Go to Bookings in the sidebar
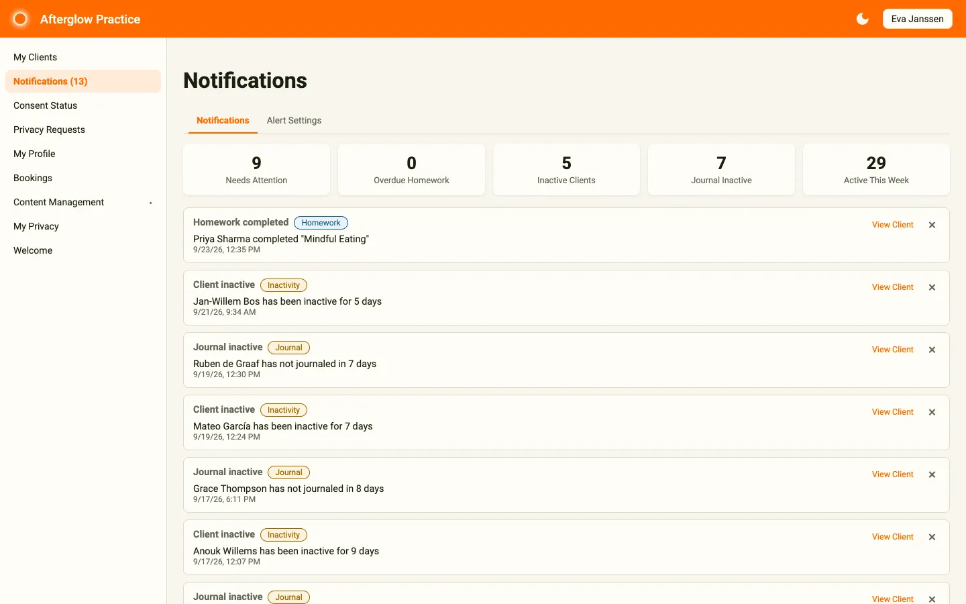The width and height of the screenshot is (966, 604). click(83, 178)
